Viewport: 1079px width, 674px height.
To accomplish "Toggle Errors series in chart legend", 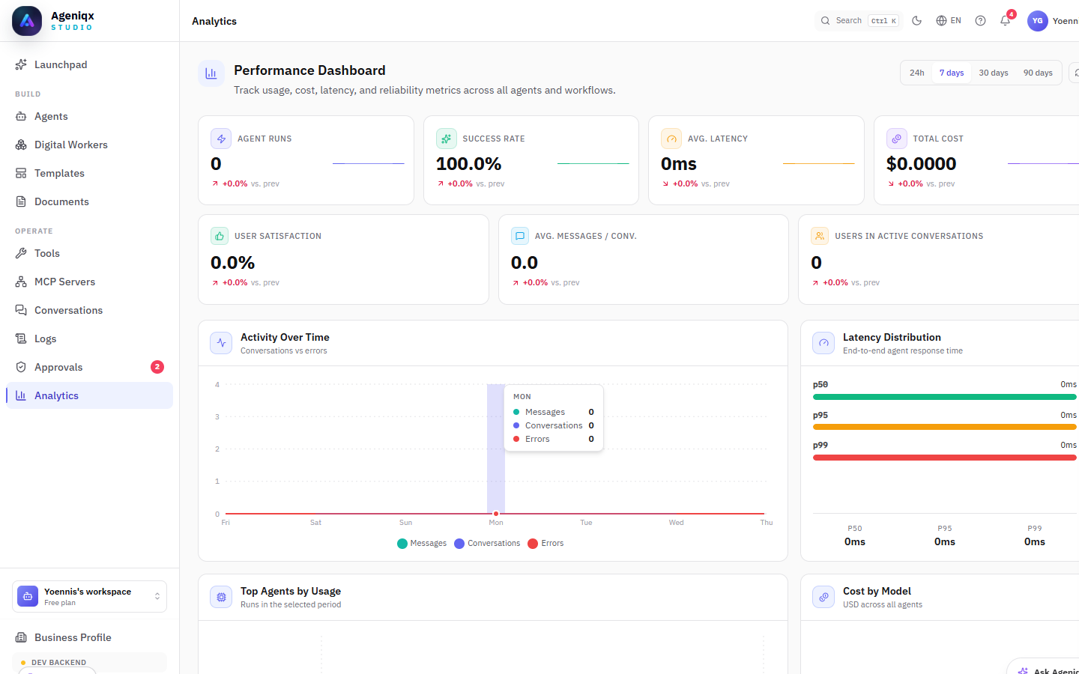I will (545, 544).
